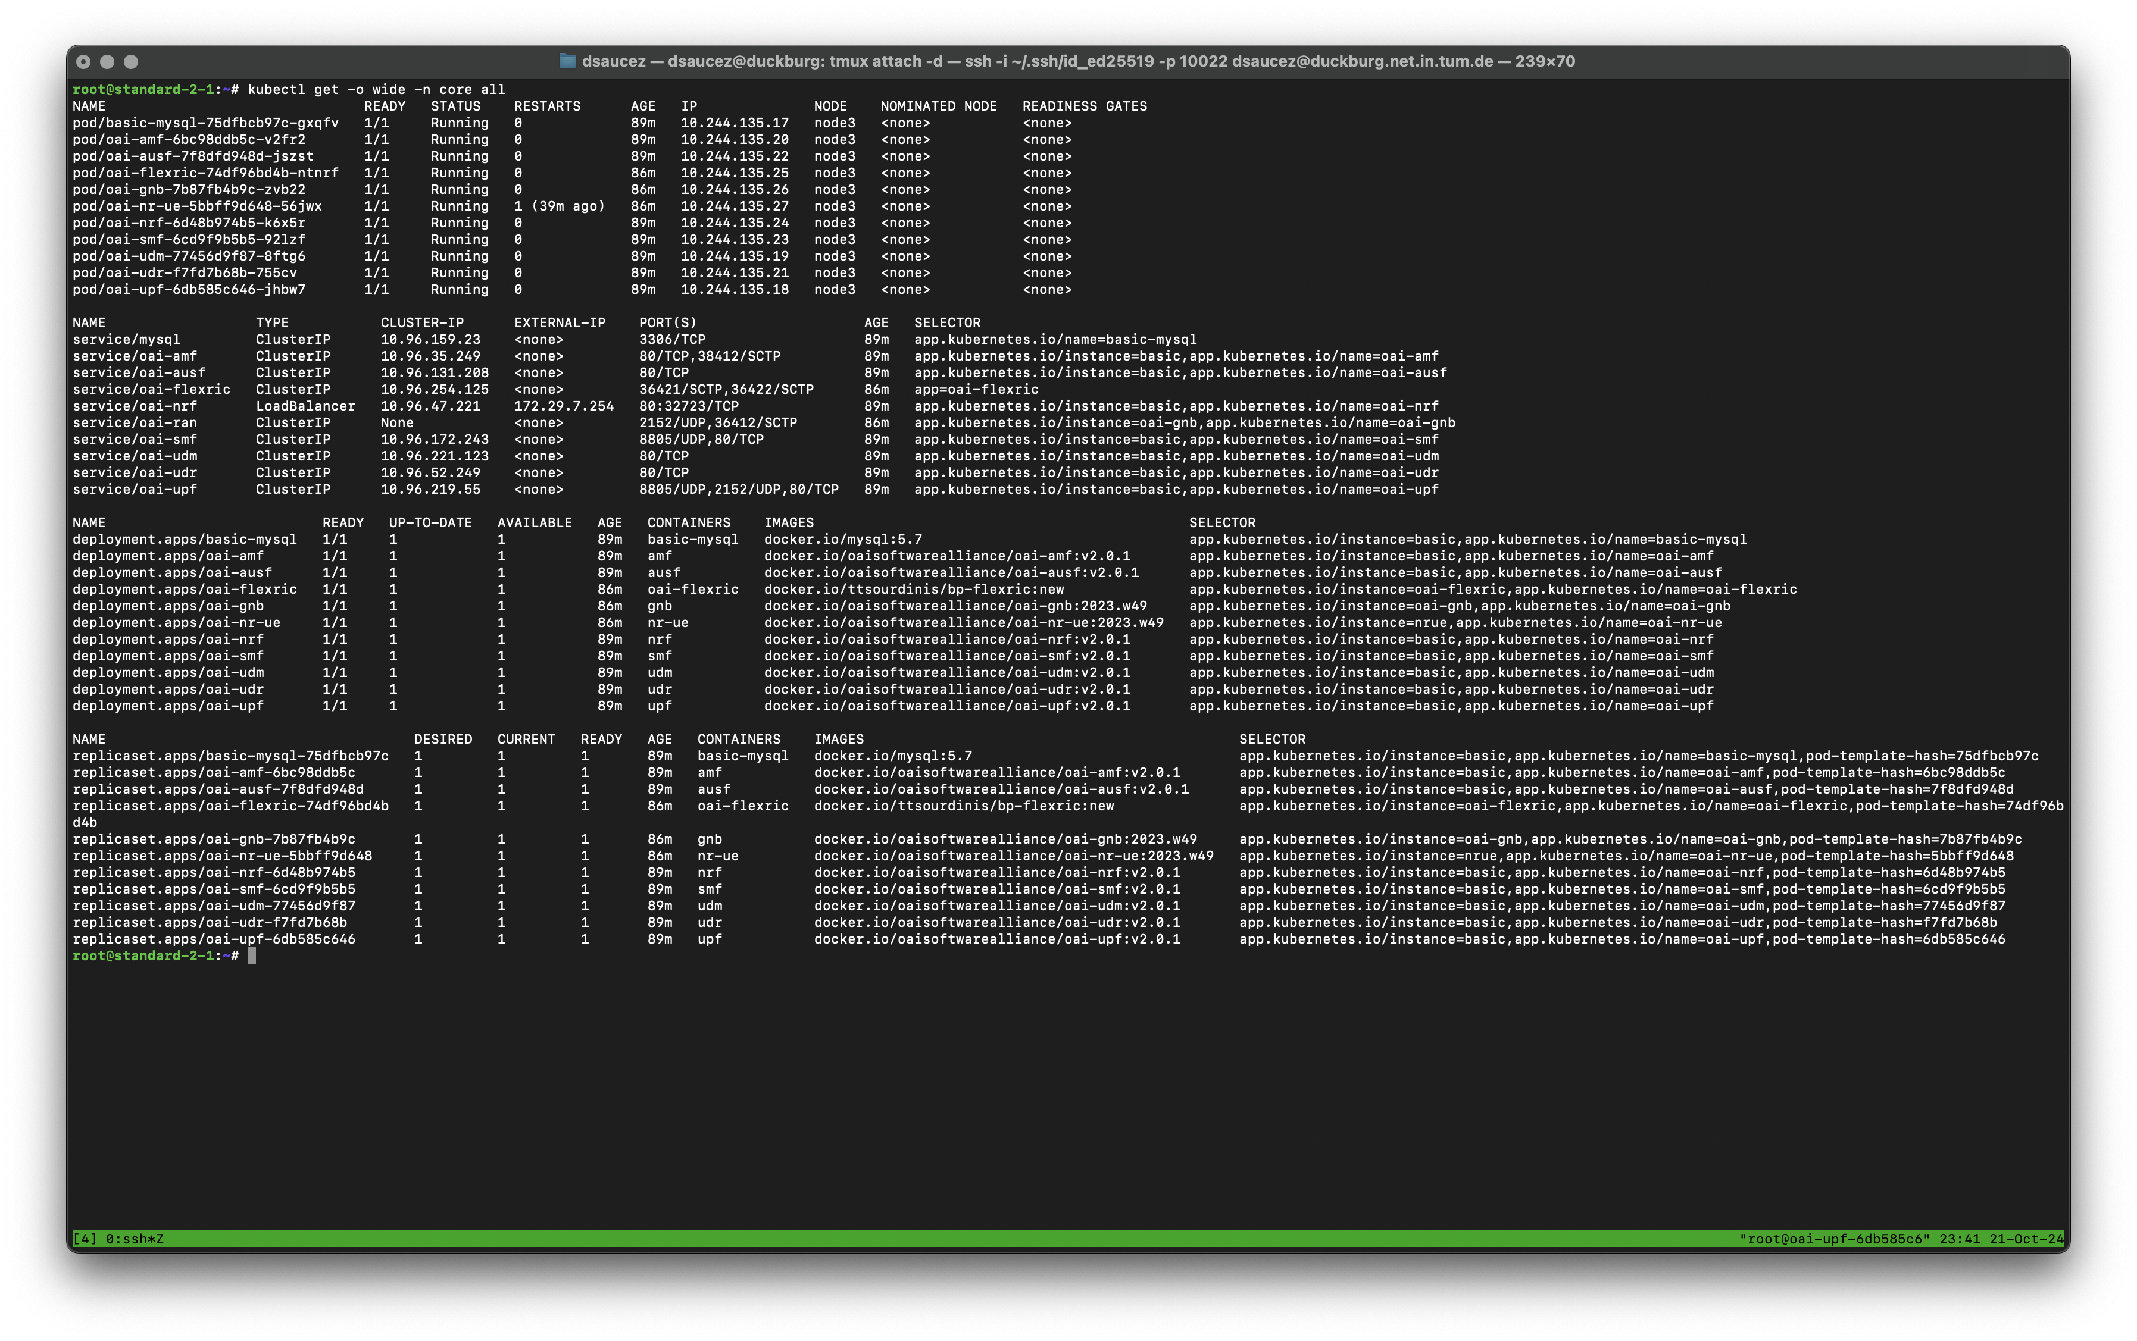Viewport: 2137px width, 1341px height.
Task: Select service/oai-ran row name
Action: point(135,423)
